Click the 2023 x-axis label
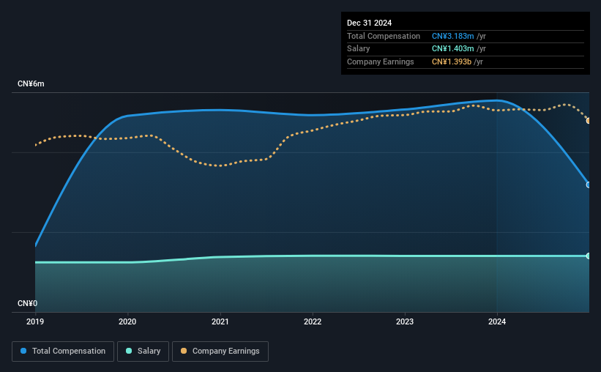 pos(405,321)
